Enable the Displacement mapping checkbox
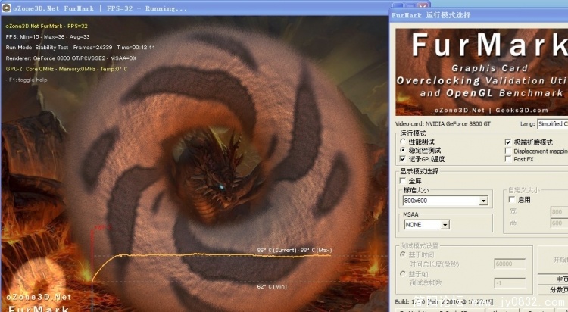The image size is (568, 312). click(508, 151)
